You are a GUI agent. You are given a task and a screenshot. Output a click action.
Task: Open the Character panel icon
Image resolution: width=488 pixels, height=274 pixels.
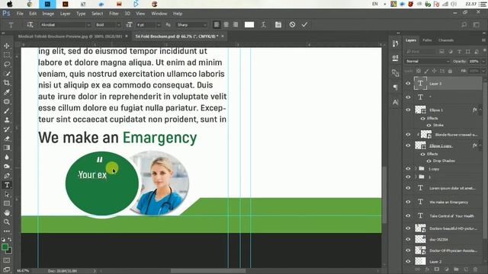point(395,102)
